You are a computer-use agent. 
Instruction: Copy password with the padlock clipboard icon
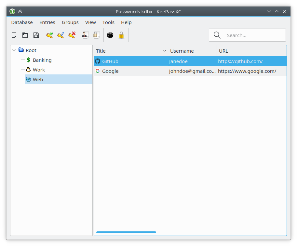pos(97,35)
